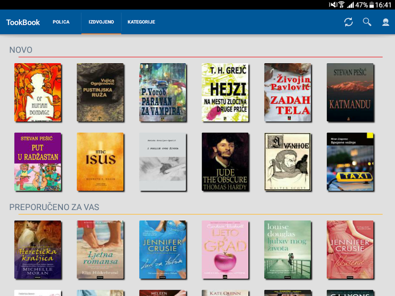The image size is (395, 296).
Task: Open Heretička kraljica by Michelle Moran
Action: click(38, 250)
